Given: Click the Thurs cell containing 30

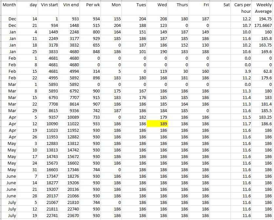Looking at the screenshot, I should (178, 71).
